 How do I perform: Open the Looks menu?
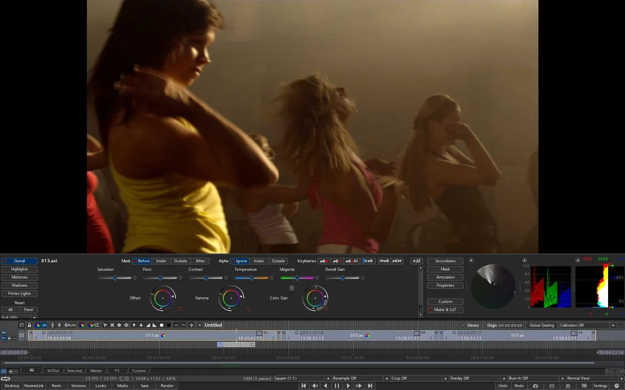click(101, 386)
